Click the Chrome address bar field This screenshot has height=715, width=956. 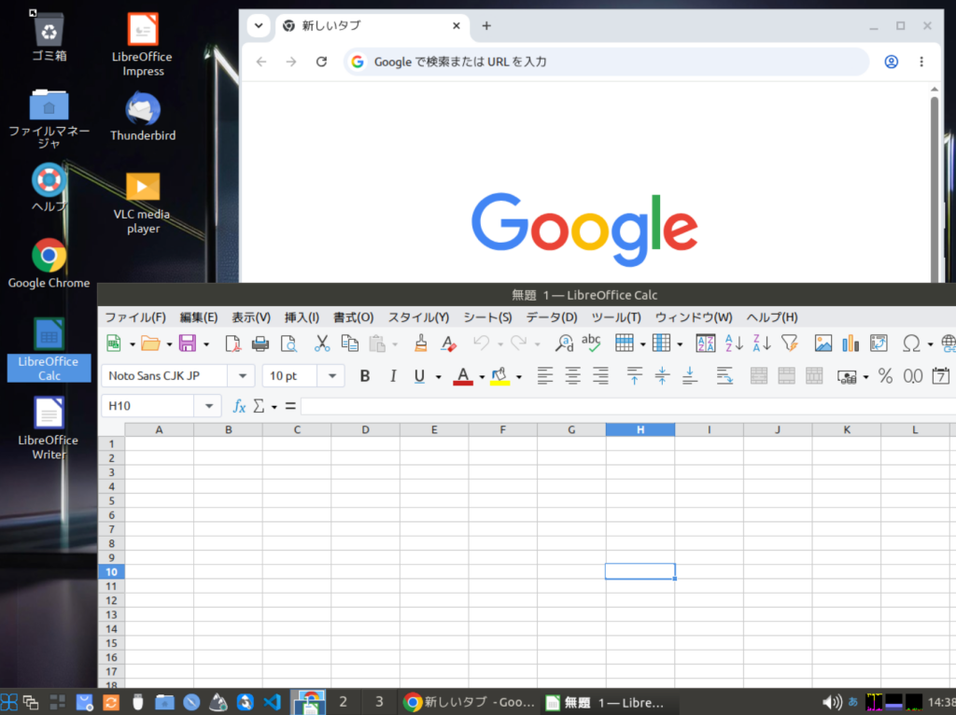point(606,62)
